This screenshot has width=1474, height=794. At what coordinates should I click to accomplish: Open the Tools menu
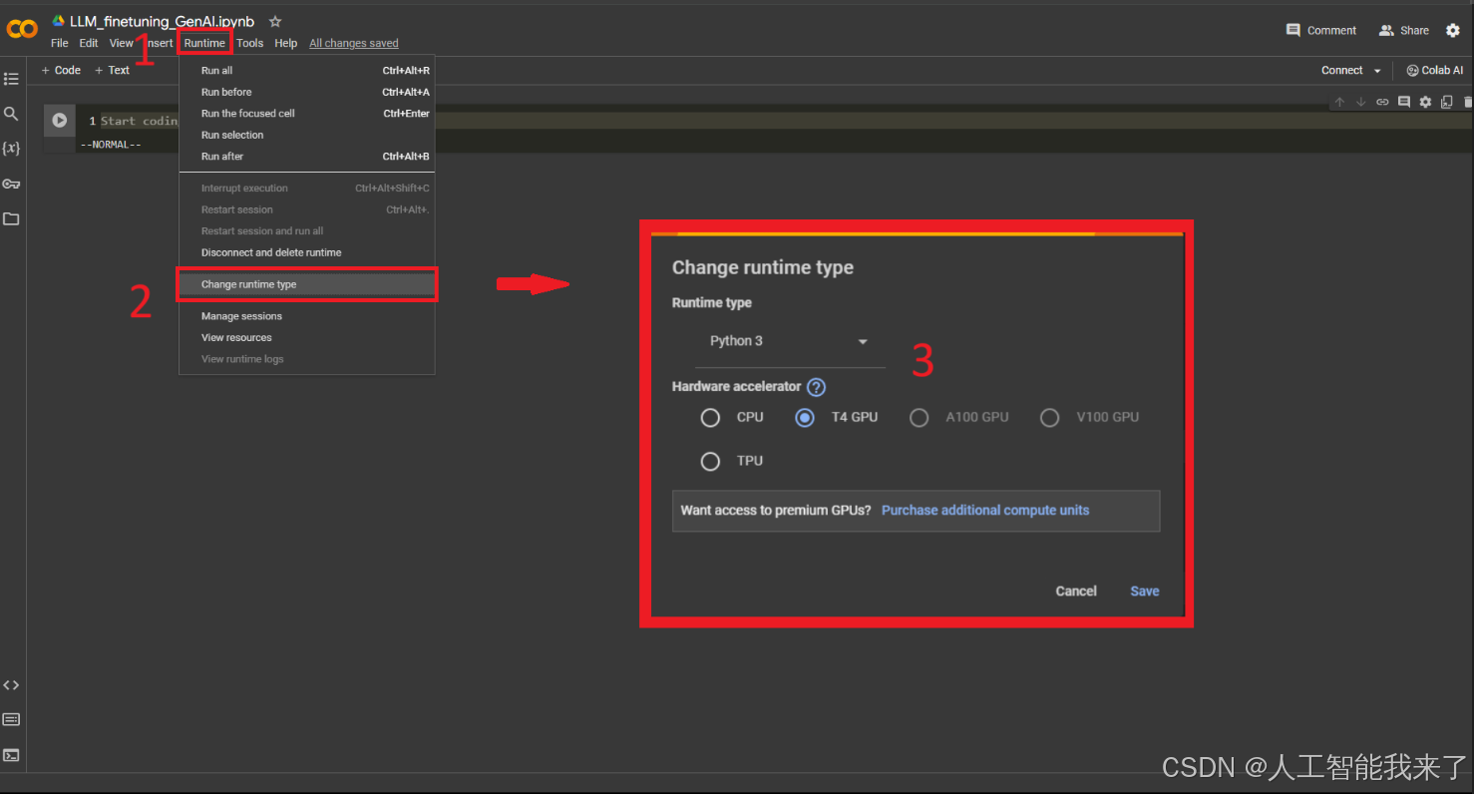click(x=250, y=43)
